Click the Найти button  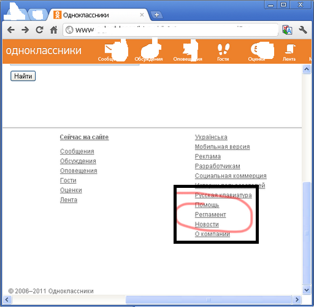point(23,76)
